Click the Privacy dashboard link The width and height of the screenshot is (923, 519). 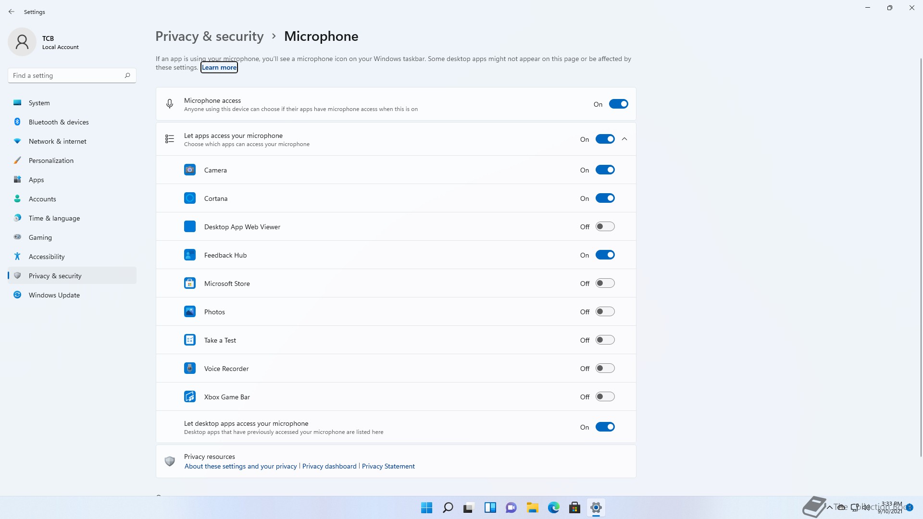pyautogui.click(x=329, y=466)
